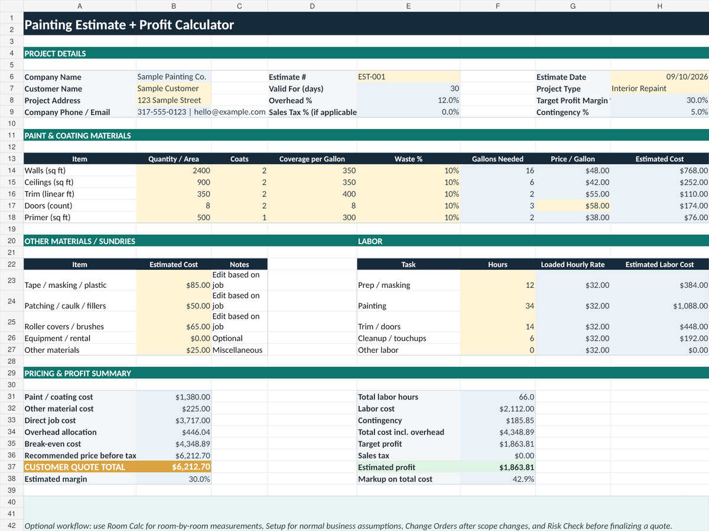This screenshot has width=709, height=531.
Task: Select row 14 header
Action: (12, 171)
